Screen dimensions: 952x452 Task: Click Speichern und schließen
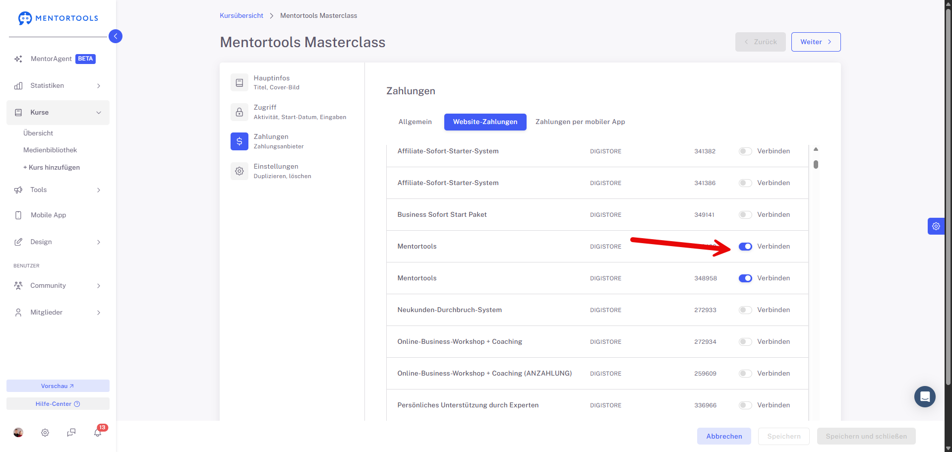pos(866,437)
